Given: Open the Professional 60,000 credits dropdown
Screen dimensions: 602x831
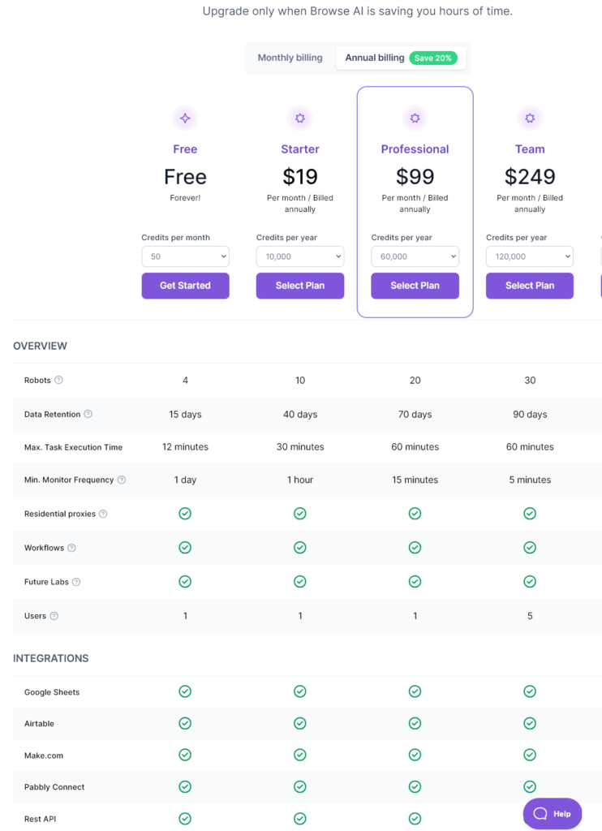Looking at the screenshot, I should point(415,256).
